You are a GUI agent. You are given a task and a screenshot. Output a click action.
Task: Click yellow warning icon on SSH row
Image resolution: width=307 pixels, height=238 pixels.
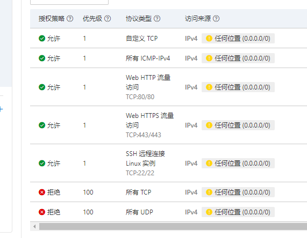coord(209,163)
